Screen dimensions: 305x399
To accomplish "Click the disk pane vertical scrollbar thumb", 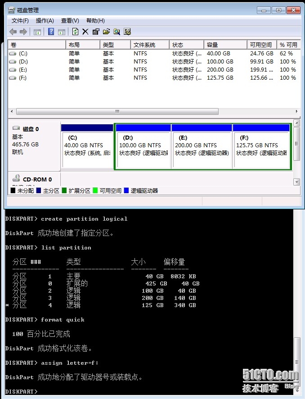I will point(296,144).
